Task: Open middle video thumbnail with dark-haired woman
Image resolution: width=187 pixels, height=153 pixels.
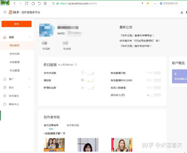Action: 88,145
